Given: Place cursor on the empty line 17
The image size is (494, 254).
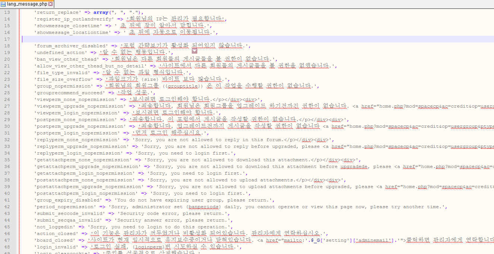Looking at the screenshot, I should 149,39.
